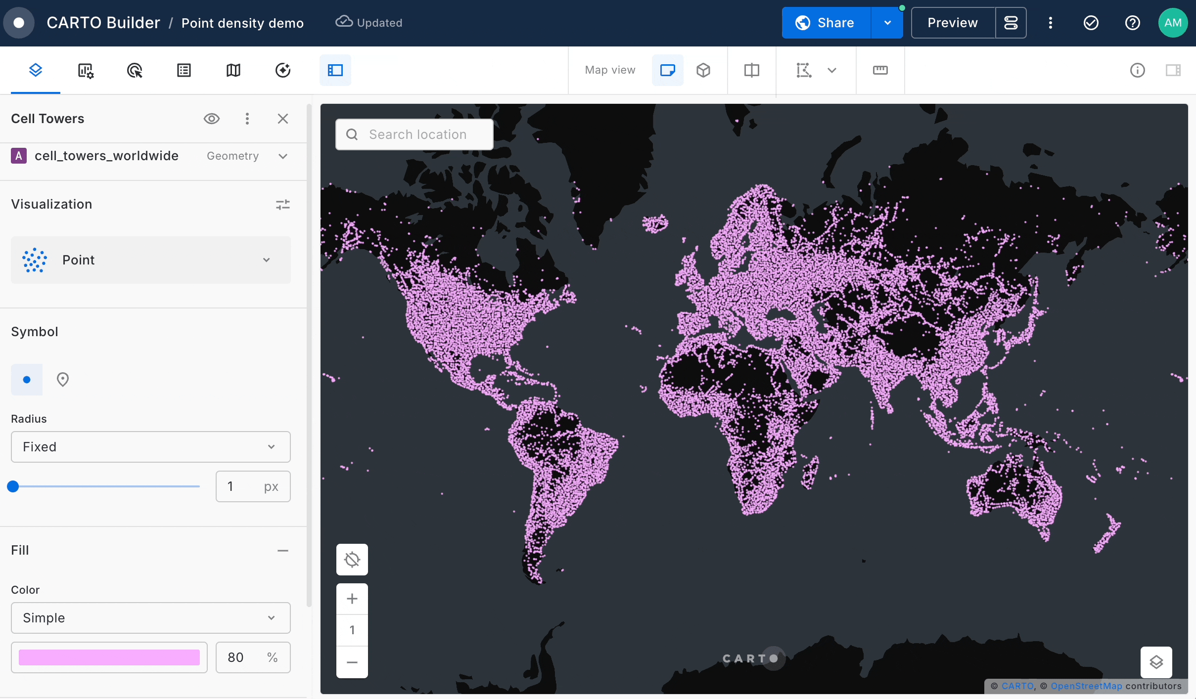Switch to the Layers tab

[x=36, y=70]
